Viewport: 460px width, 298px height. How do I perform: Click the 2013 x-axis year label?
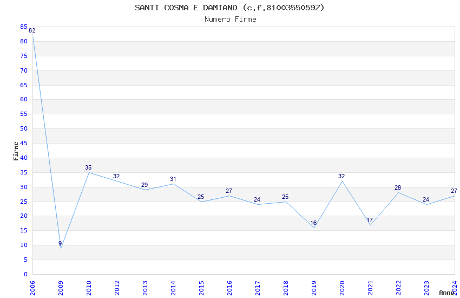coord(145,288)
